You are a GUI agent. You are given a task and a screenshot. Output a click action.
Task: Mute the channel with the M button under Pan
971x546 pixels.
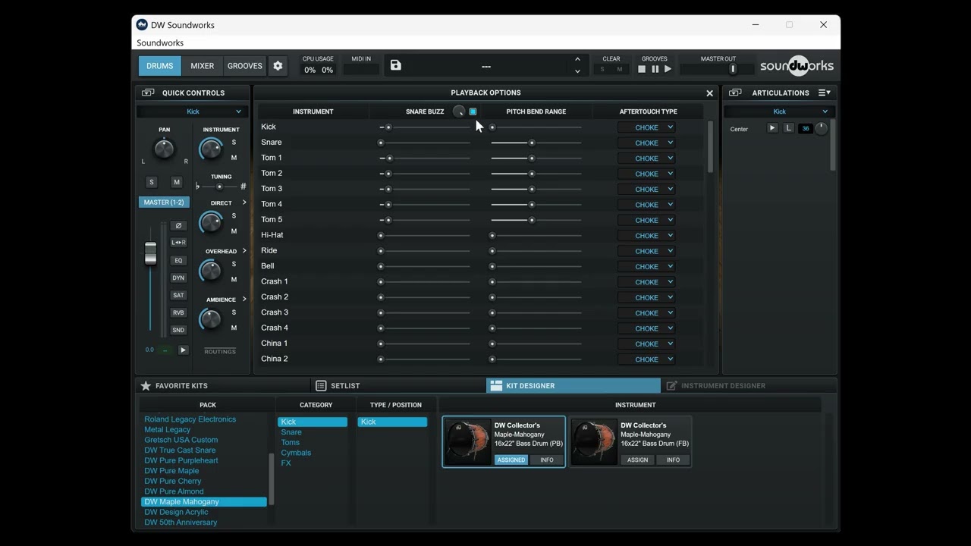[x=177, y=182]
